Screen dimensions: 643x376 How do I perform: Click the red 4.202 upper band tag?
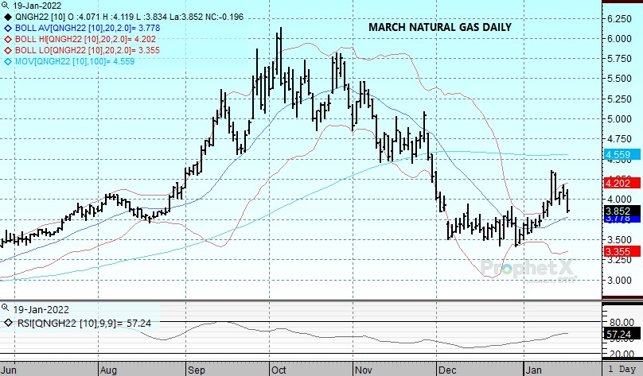coord(618,182)
